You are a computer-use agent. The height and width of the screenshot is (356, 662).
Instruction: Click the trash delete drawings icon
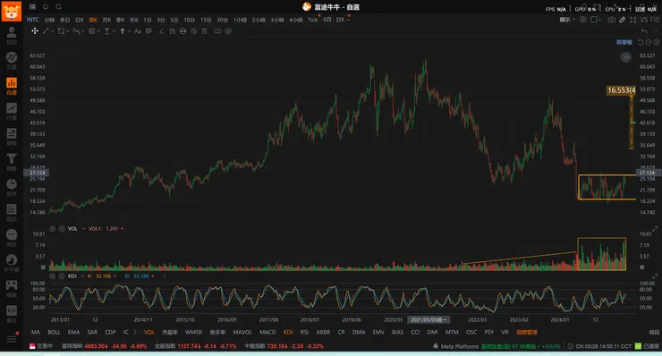point(204,30)
